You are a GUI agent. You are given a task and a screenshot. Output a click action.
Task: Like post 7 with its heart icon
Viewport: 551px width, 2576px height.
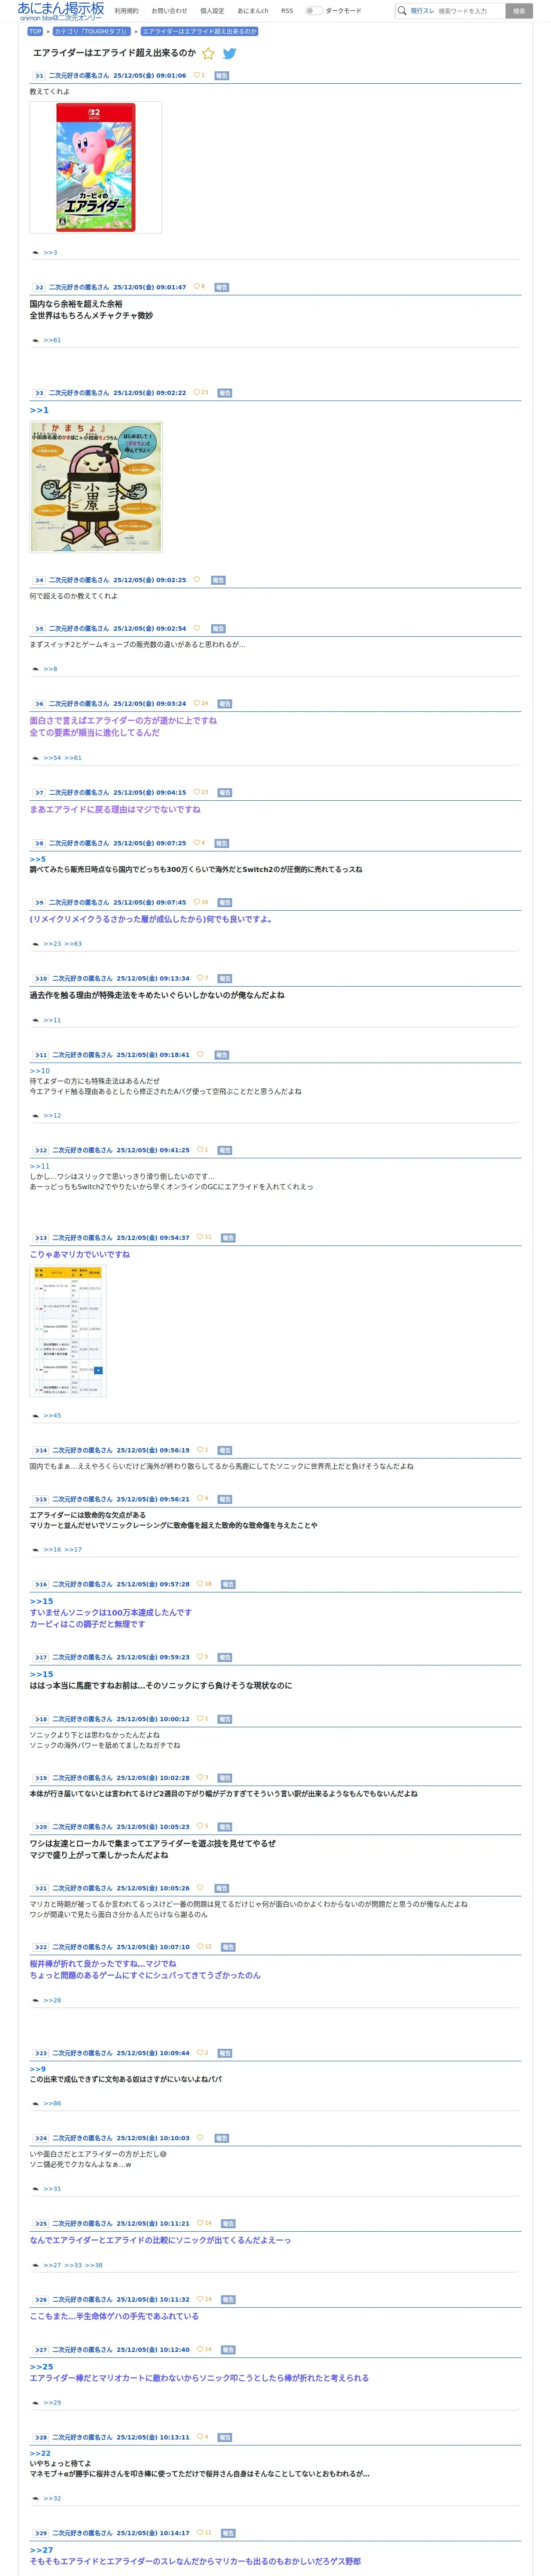196,793
